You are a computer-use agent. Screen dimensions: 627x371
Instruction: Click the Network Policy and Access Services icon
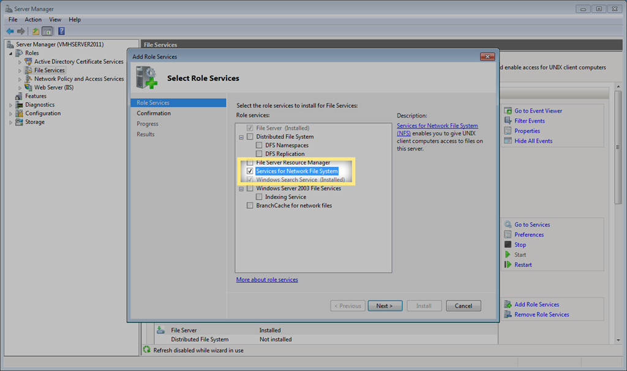point(28,79)
